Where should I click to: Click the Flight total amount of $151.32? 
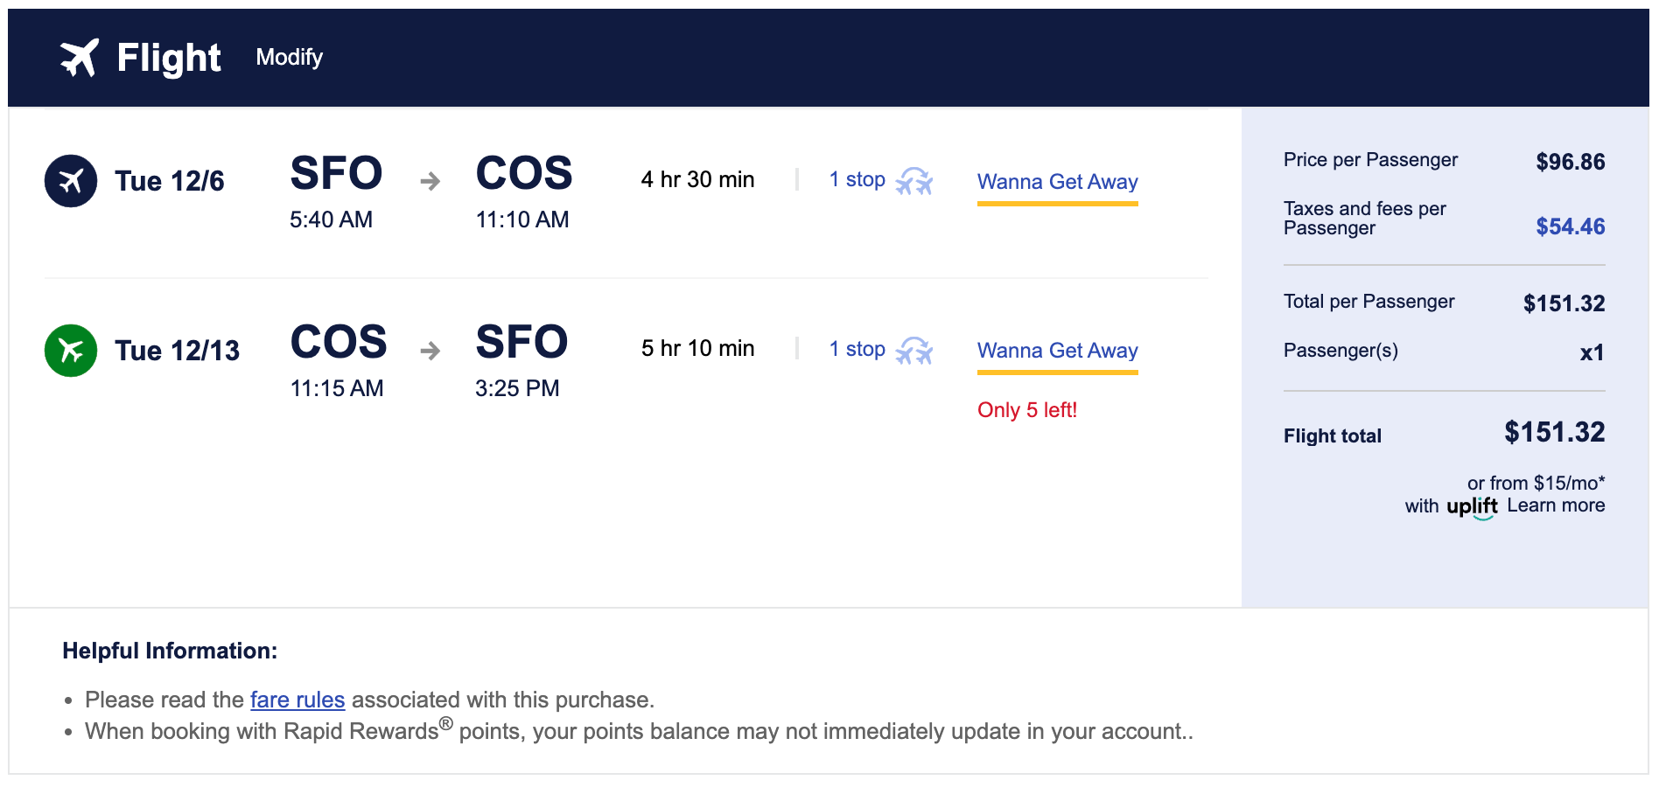click(1554, 432)
